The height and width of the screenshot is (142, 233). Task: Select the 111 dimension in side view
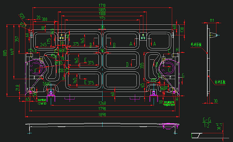click(212, 21)
